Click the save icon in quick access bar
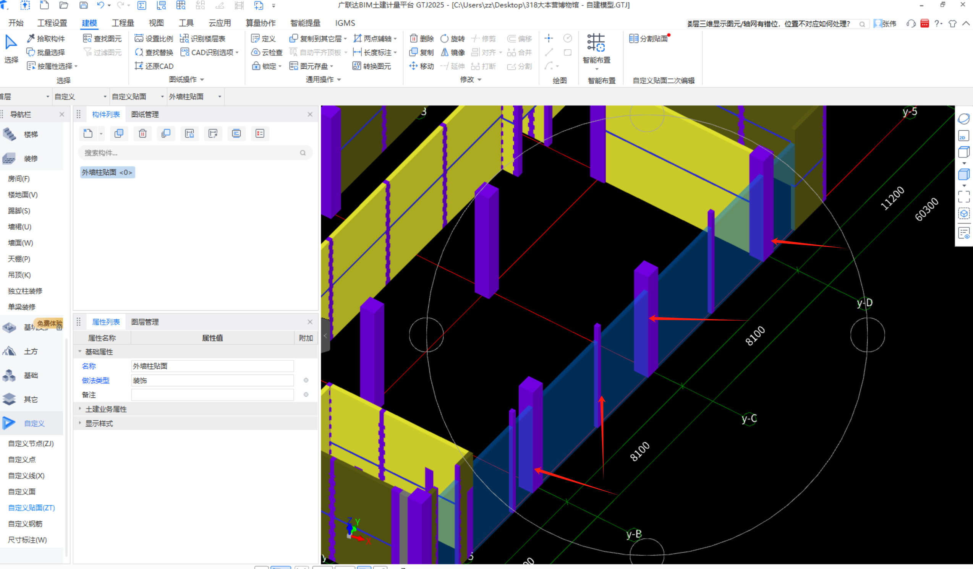Screen dimensions: 973x569 pyautogui.click(x=83, y=5)
